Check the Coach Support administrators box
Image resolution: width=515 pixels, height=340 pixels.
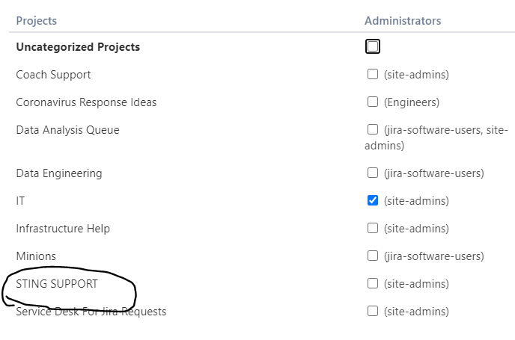373,74
